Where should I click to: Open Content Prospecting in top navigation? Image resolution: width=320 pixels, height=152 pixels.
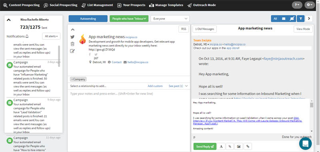(22, 5)
